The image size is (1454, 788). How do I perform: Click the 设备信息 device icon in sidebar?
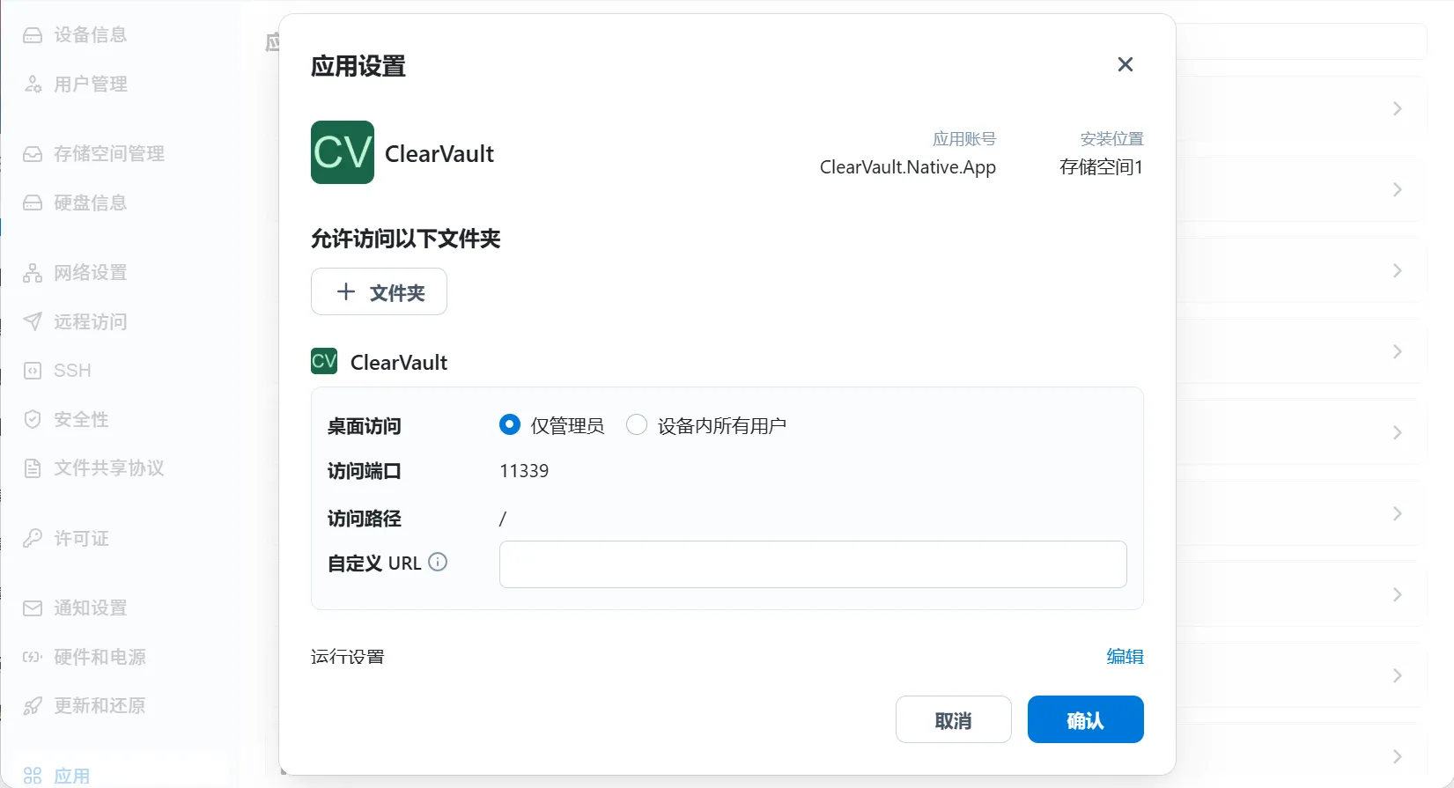tap(33, 35)
